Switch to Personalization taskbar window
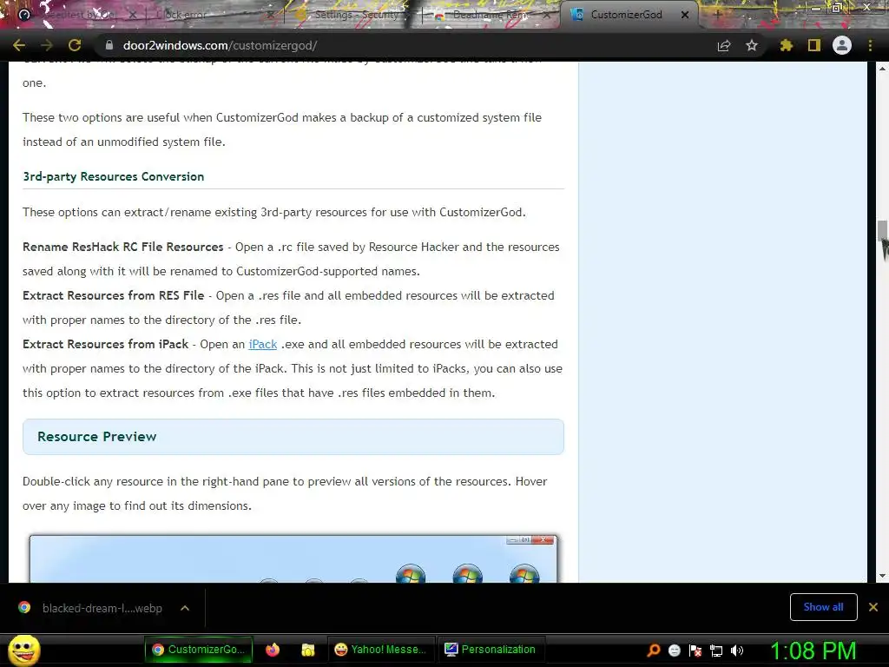This screenshot has height=667, width=889. point(491,650)
